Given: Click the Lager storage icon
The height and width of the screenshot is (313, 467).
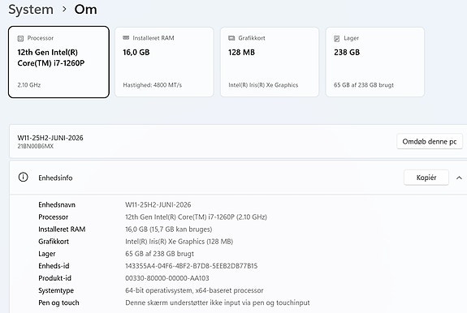Looking at the screenshot, I should coord(337,38).
